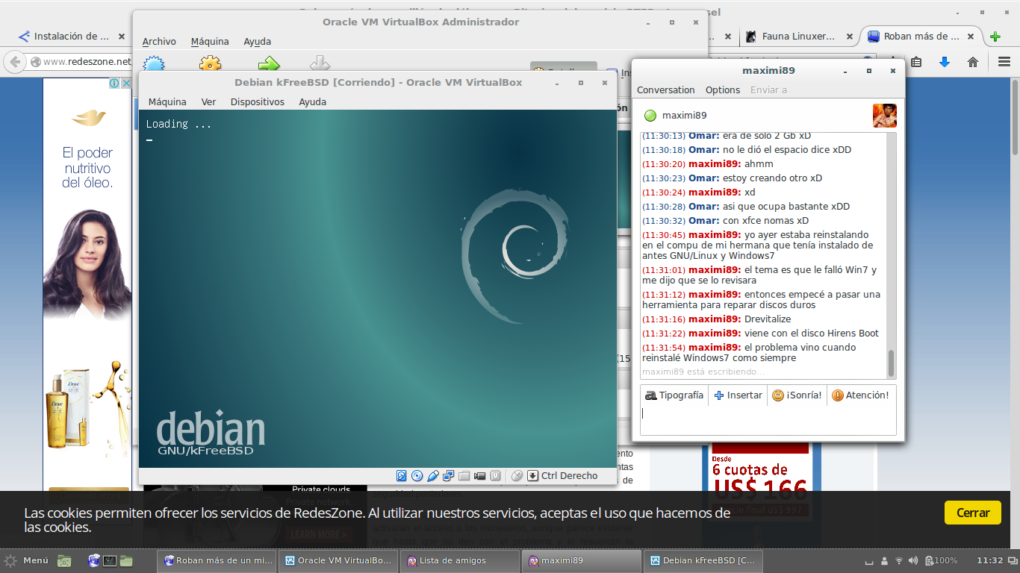Viewport: 1020px width, 573px height.
Task: Click the green arrow 'Mostrar' icon in VirtualBox Administrador
Action: [268, 65]
